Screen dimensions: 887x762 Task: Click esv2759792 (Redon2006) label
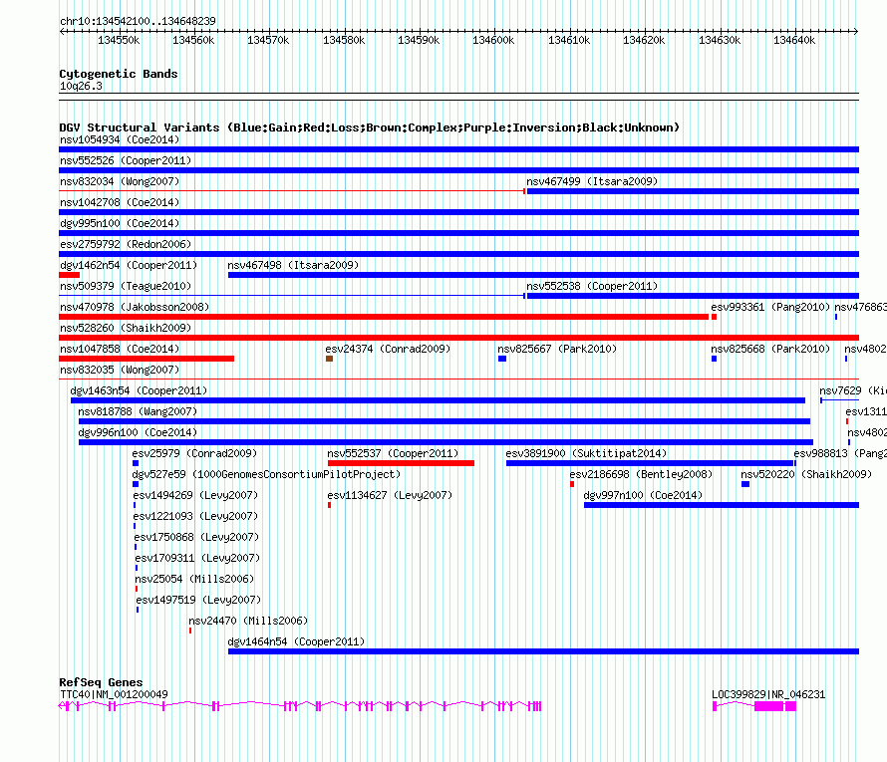coord(126,244)
